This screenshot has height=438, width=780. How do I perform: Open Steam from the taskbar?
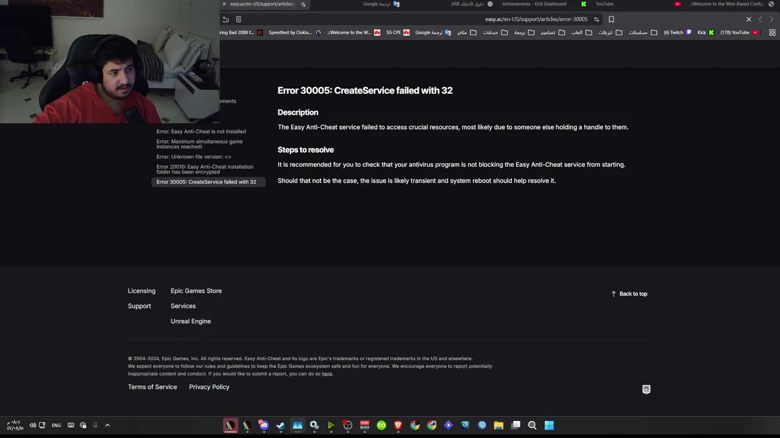[x=280, y=425]
